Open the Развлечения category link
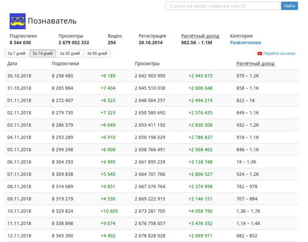The width and height of the screenshot is (308, 242). point(246,43)
